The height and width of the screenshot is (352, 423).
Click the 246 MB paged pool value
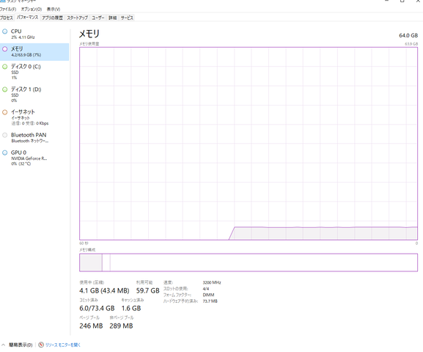[x=91, y=326]
